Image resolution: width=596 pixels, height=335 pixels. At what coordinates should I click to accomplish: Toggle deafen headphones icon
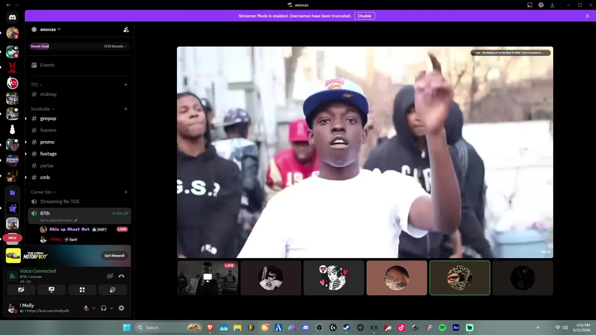pos(104,308)
